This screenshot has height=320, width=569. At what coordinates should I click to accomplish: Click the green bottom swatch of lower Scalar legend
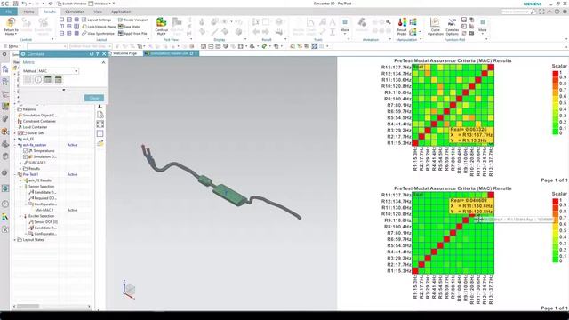[x=555, y=260]
